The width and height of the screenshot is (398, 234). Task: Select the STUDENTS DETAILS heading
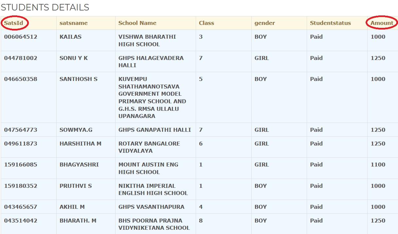[45, 7]
